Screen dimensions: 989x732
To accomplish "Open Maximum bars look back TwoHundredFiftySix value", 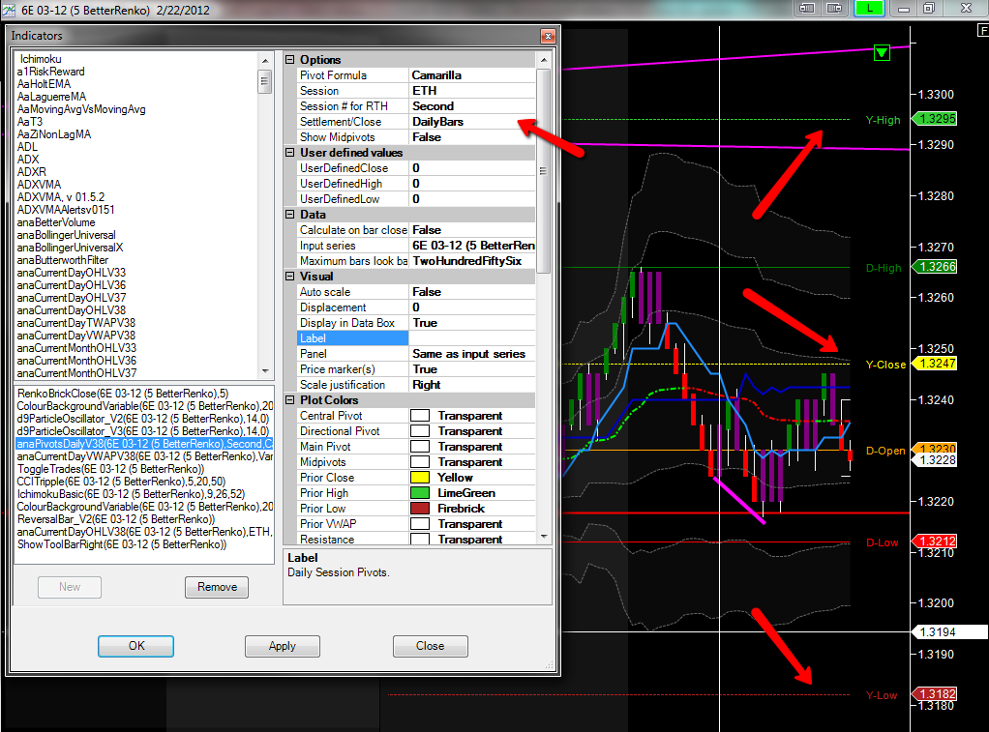I will point(472,261).
